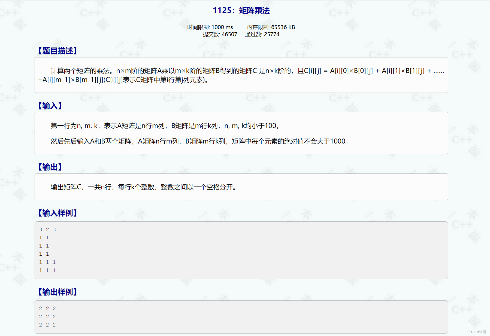Click the CSDN @玖玥 attribution text
This screenshot has width=490, height=336.
point(476,332)
